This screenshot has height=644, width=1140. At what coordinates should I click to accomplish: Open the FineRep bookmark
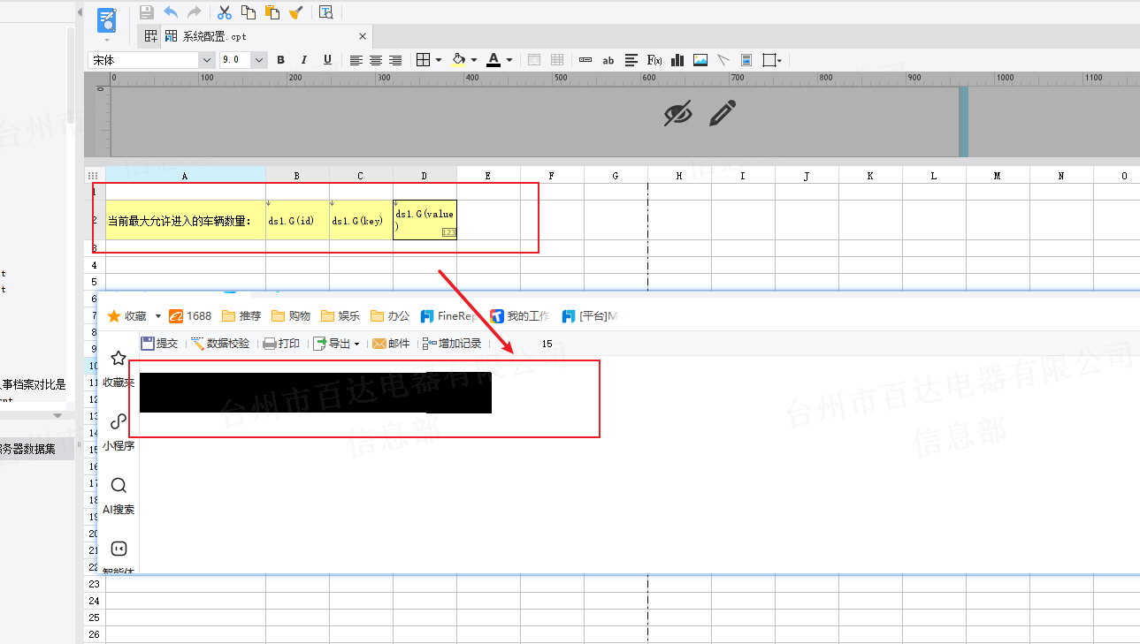(x=449, y=315)
